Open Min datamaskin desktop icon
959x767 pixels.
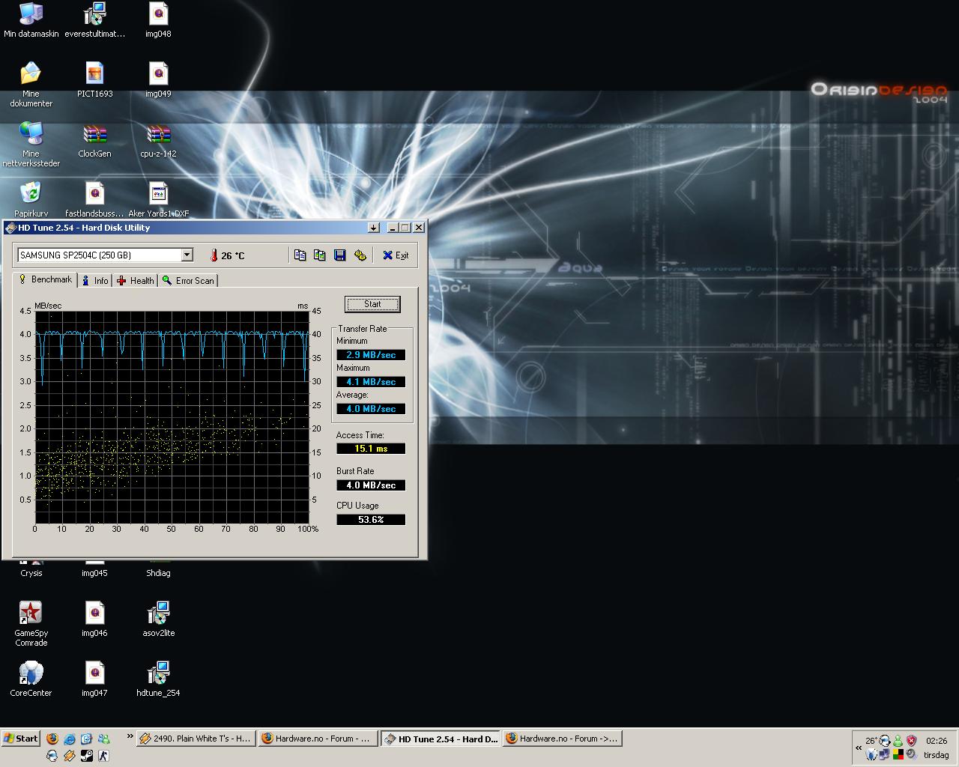[31, 21]
